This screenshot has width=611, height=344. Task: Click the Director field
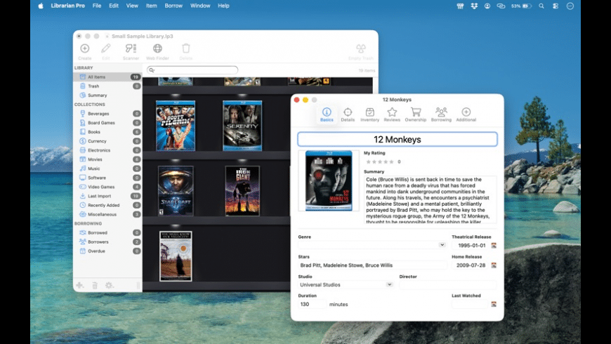448,285
